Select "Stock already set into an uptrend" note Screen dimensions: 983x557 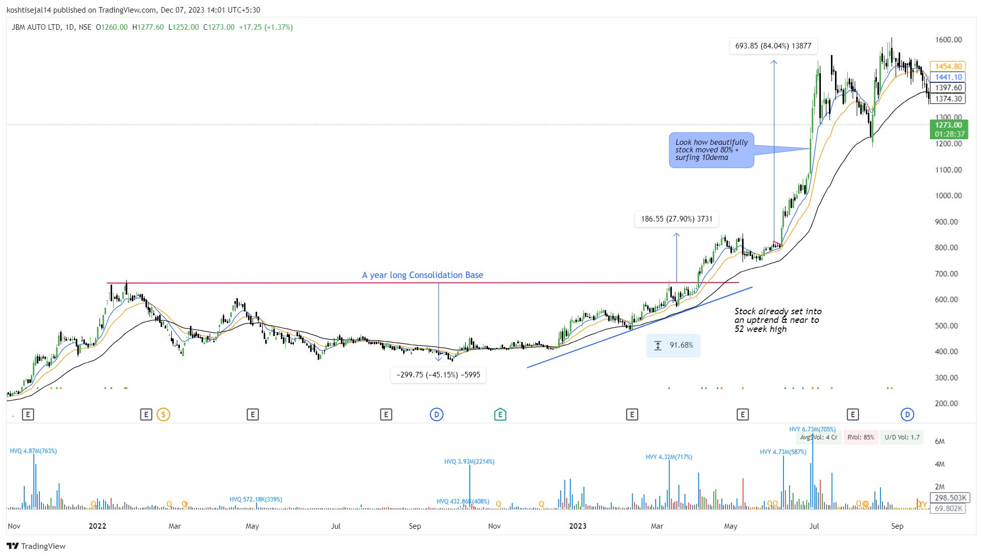[x=778, y=320]
